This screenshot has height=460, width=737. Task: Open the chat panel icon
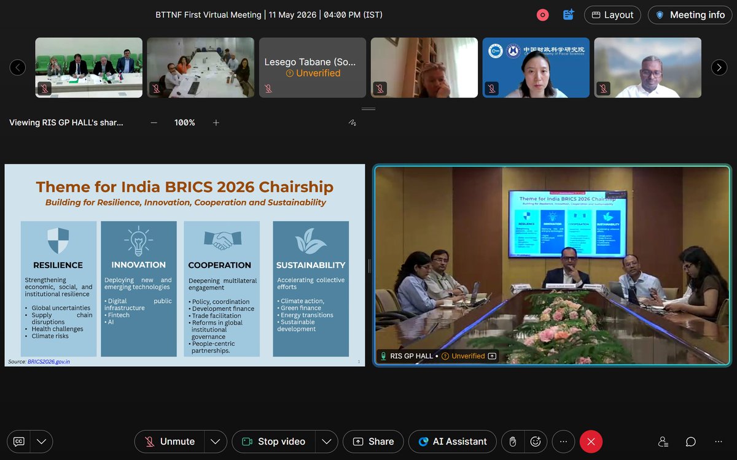click(691, 442)
